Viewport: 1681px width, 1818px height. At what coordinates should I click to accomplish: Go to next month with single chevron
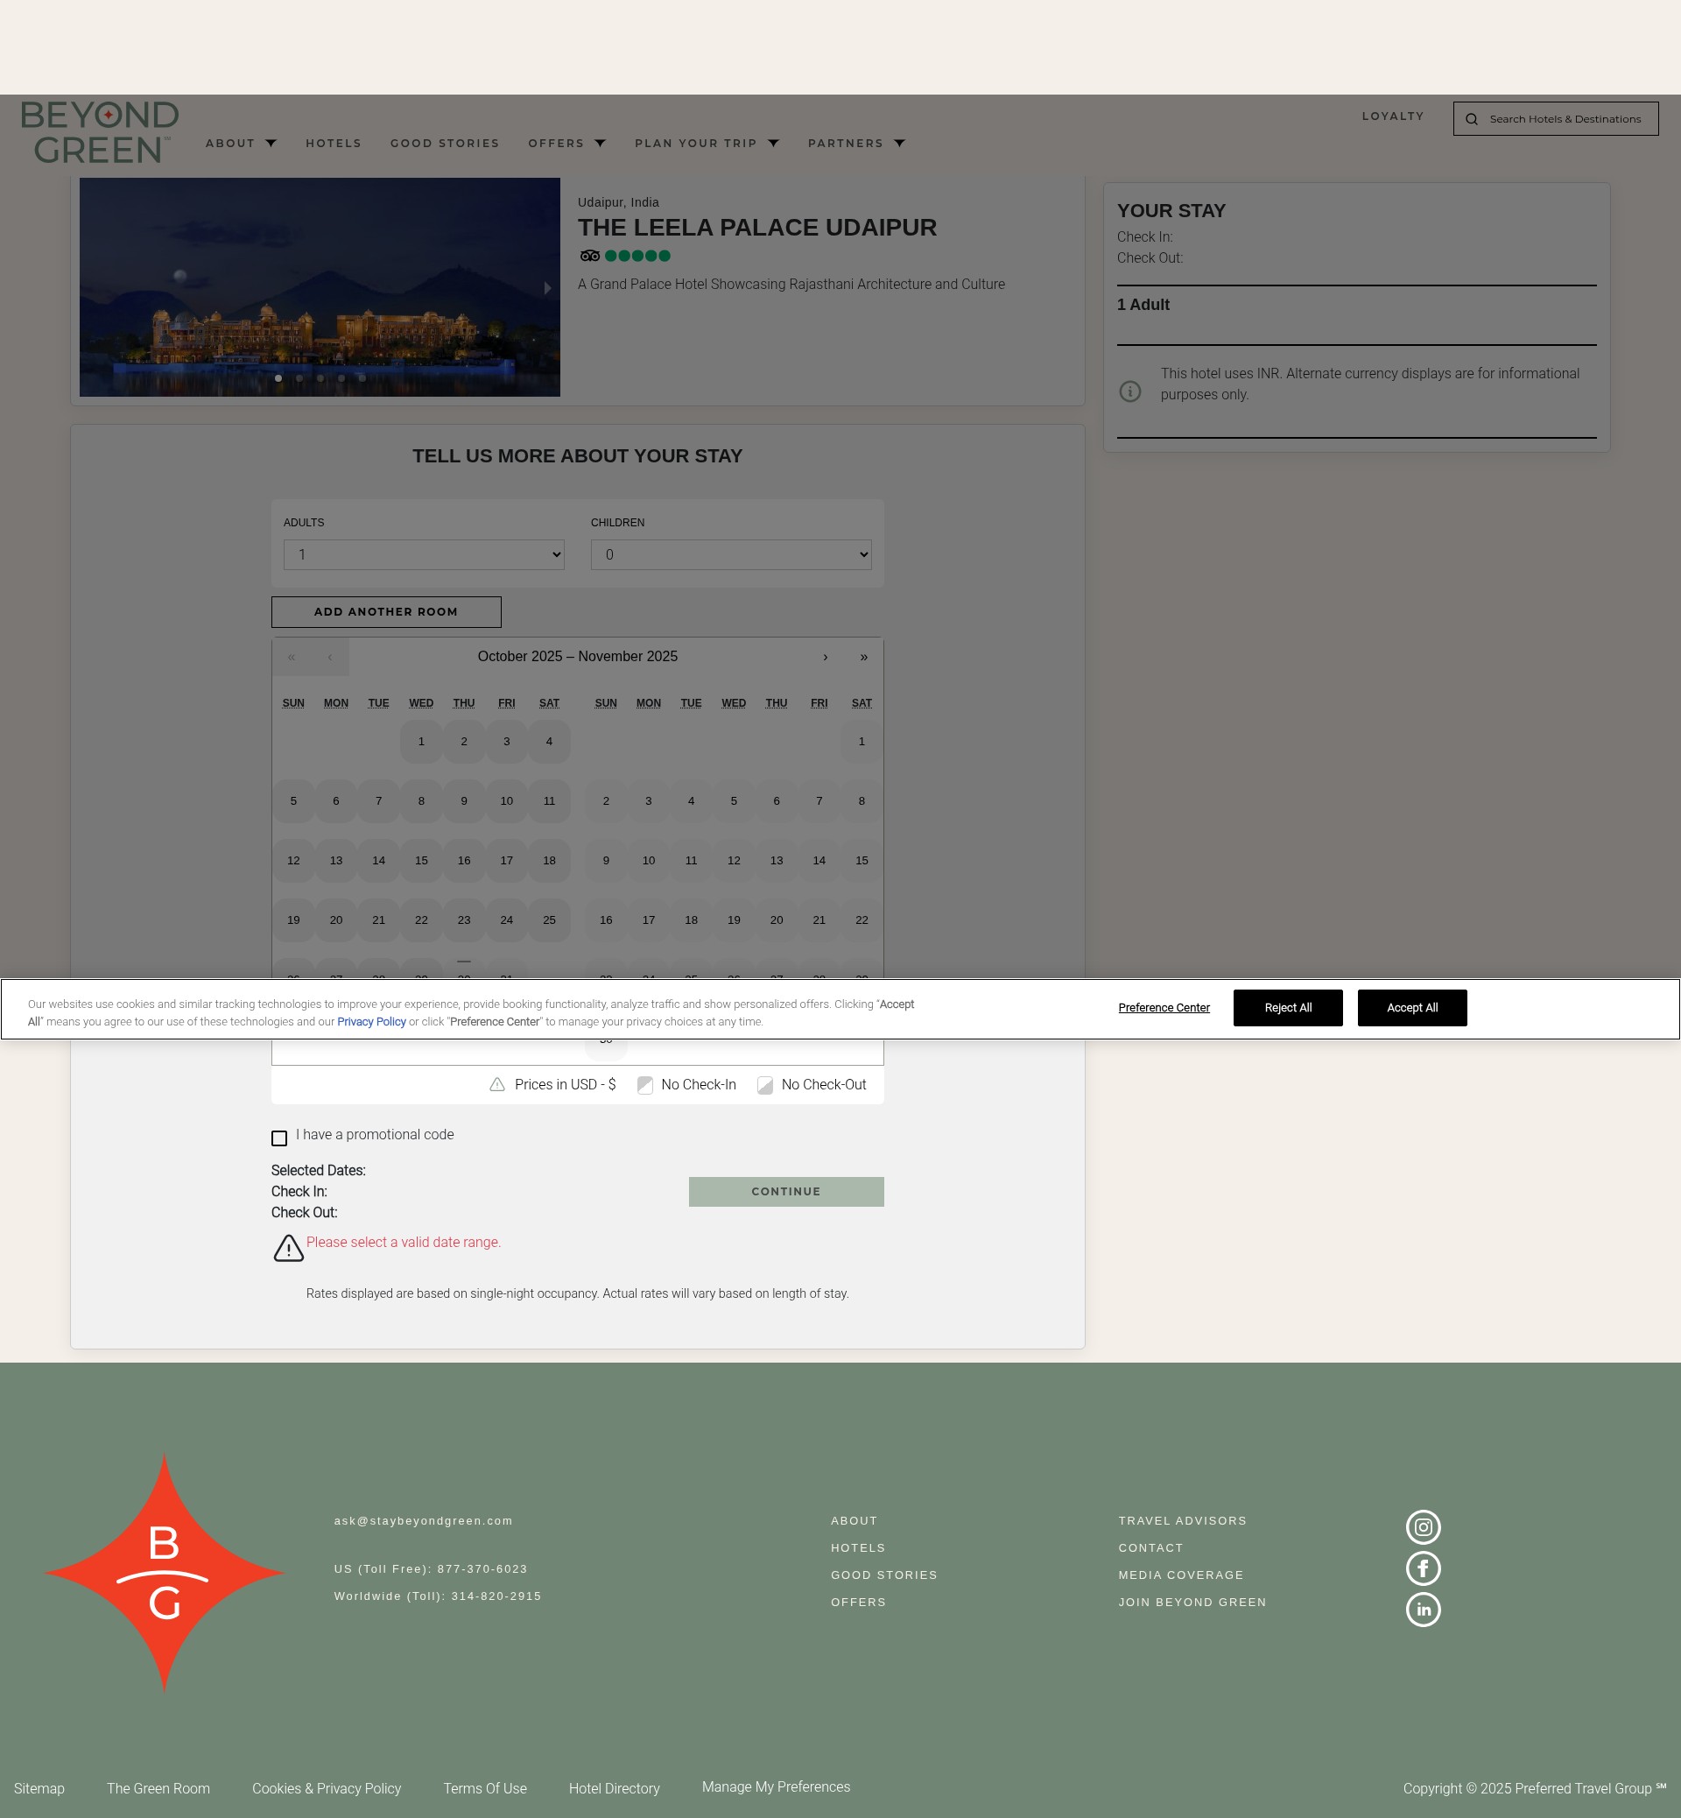(x=825, y=657)
